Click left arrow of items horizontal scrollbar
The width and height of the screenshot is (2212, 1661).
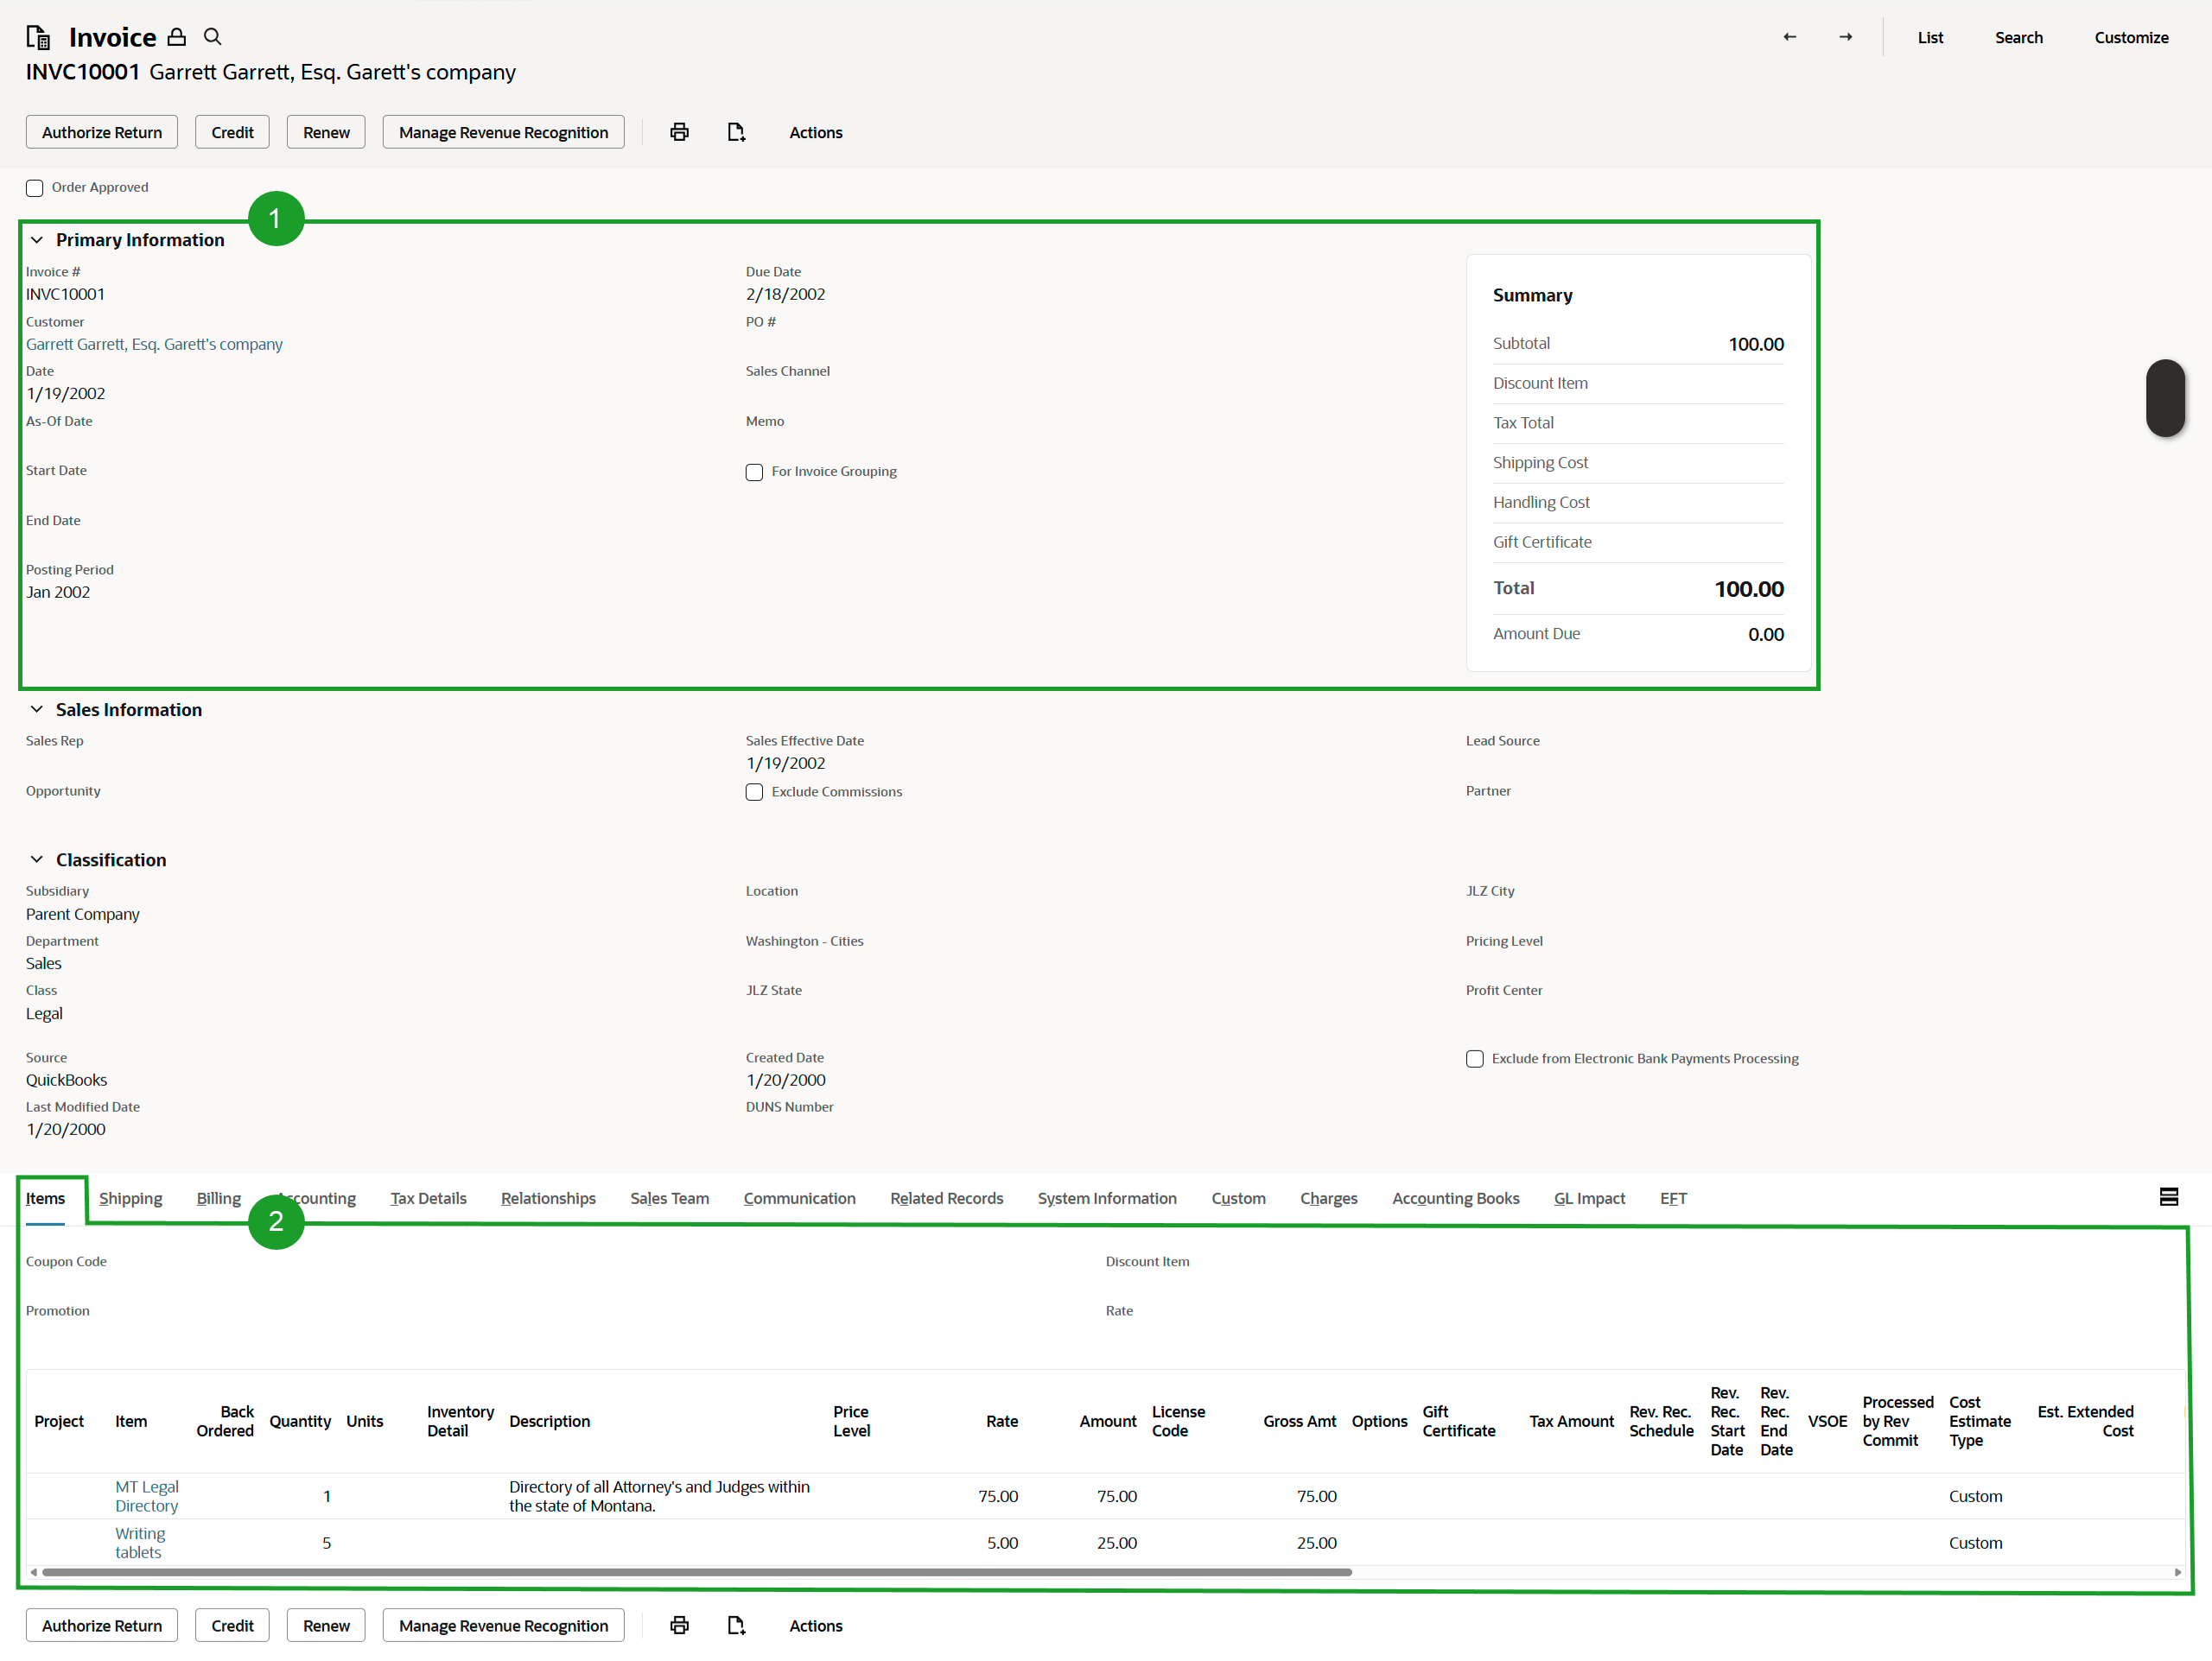(x=34, y=1572)
